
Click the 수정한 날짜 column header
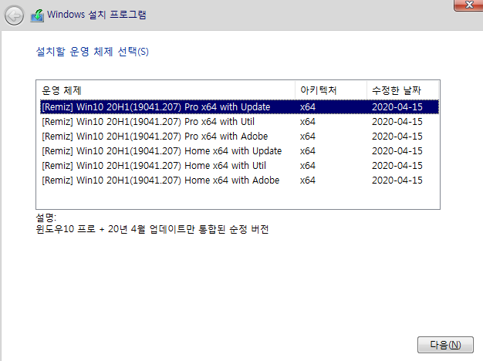click(403, 90)
